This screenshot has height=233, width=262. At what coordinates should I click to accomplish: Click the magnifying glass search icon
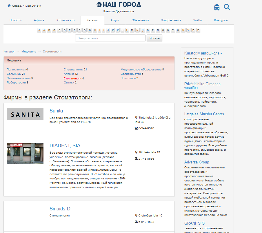[227, 7]
